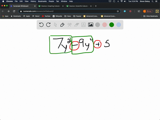Open the first Advanced (Less... bookmark
This screenshot has width=160, height=120.
coord(91,16)
